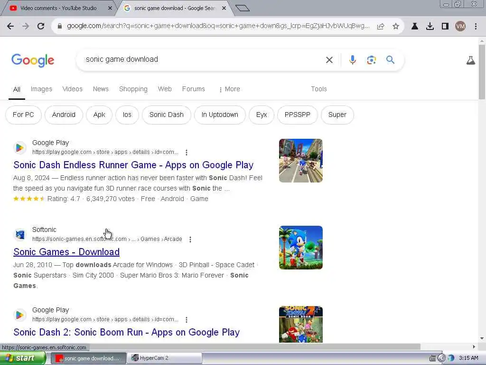Click the Sonic Dash 2 thumbnail image
Viewport: 486px width, 365px height.
[x=300, y=324]
